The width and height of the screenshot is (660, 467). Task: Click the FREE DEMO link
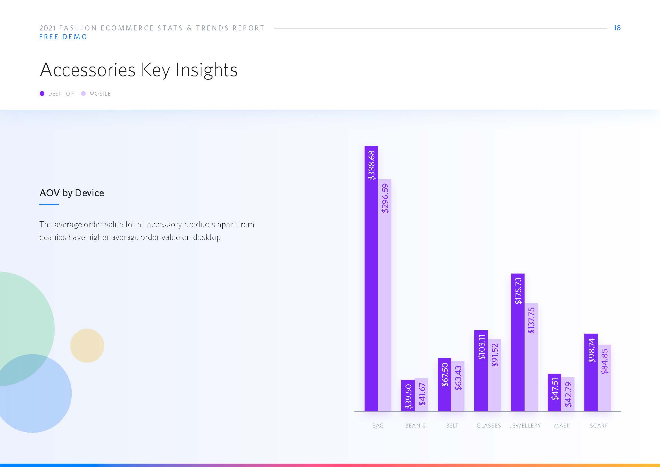(63, 37)
